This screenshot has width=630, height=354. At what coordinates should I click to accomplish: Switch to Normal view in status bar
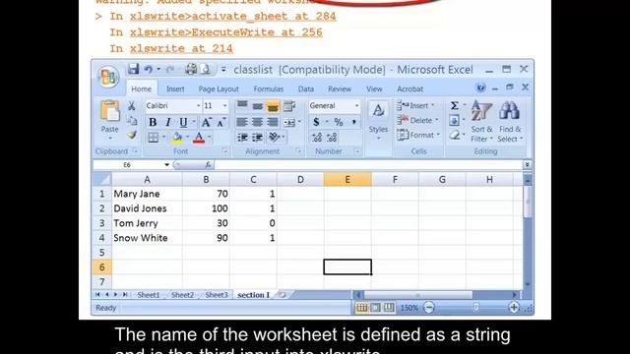coord(361,308)
